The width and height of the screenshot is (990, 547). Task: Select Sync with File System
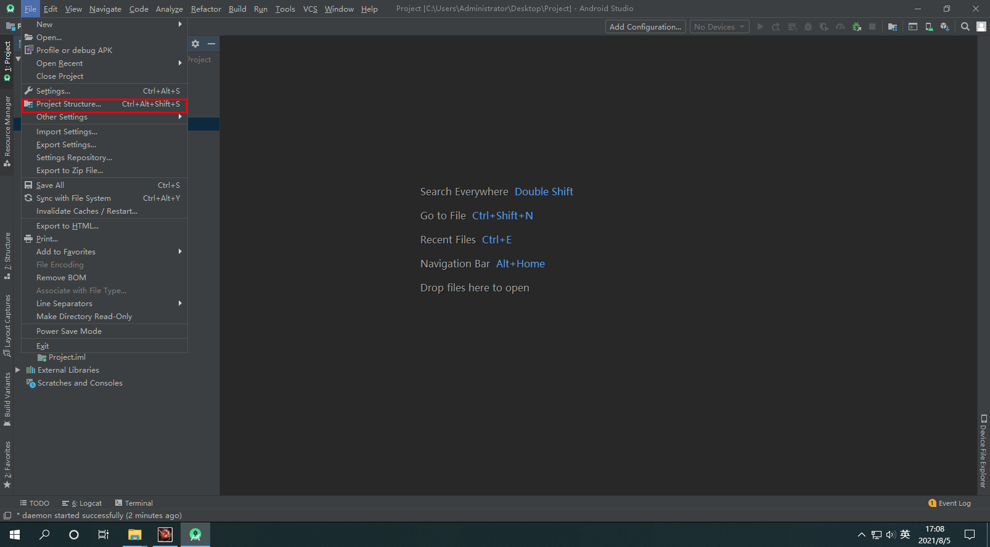pyautogui.click(x=104, y=198)
